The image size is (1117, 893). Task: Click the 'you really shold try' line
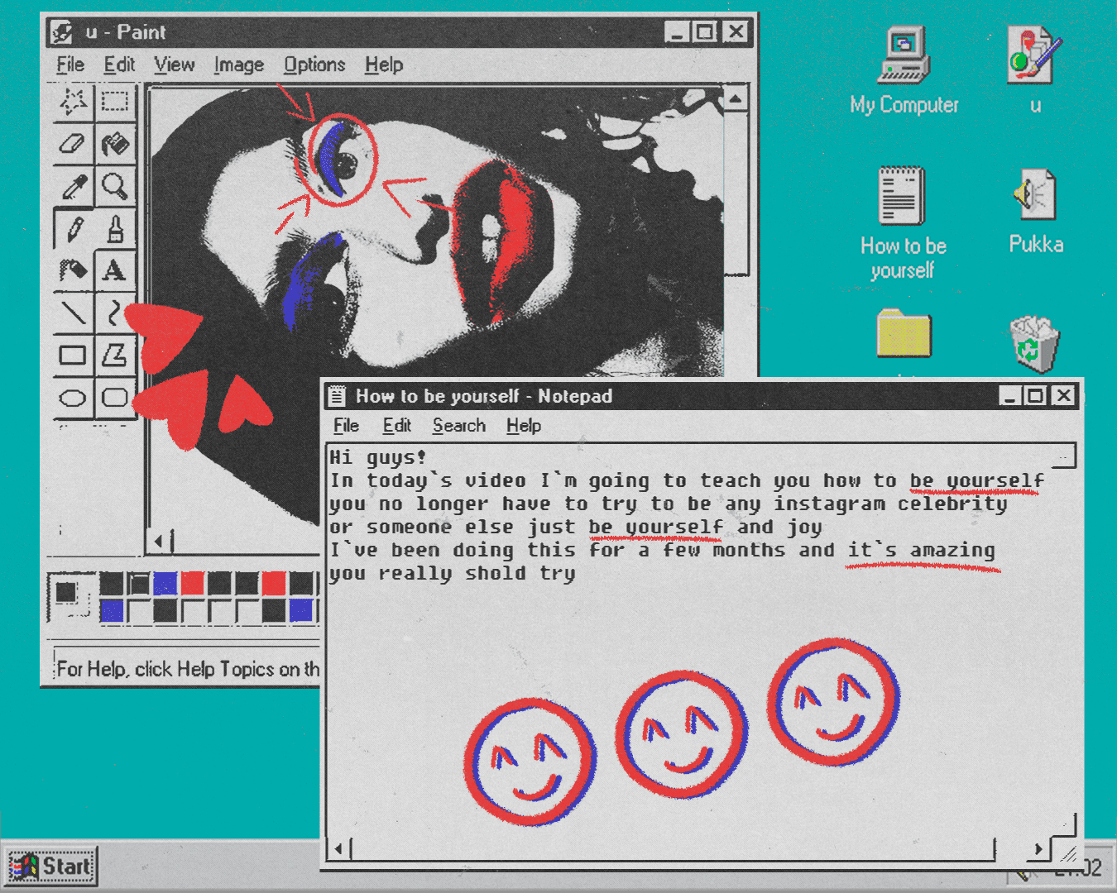(x=452, y=573)
